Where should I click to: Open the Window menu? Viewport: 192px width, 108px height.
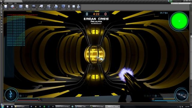point(10,3)
